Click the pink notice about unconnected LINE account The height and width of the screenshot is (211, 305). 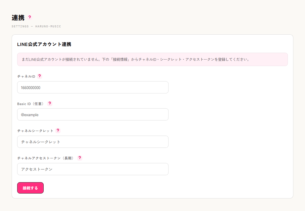click(x=152, y=59)
